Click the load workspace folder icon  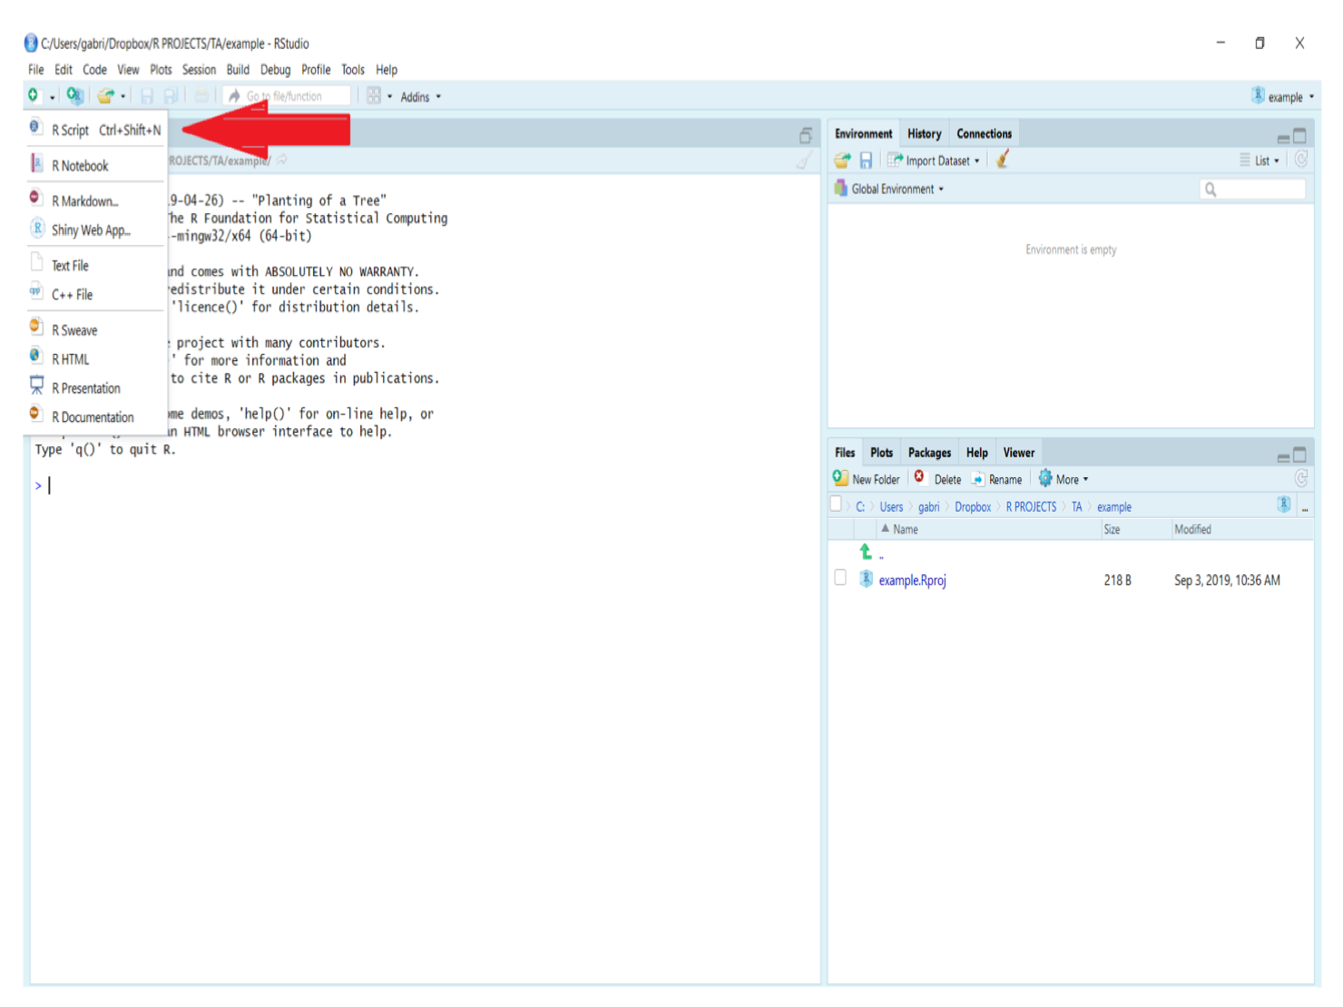tap(842, 161)
